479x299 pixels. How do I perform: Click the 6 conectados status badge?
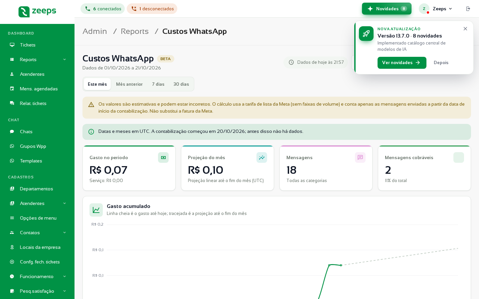pos(102,9)
